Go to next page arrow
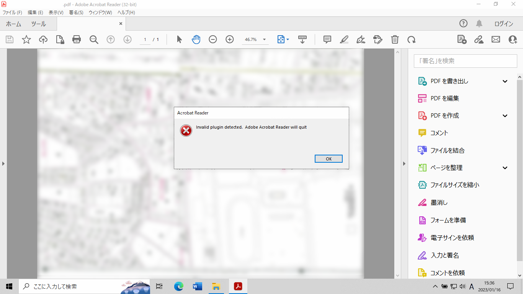Viewport: 523px width, 294px height. [x=127, y=39]
